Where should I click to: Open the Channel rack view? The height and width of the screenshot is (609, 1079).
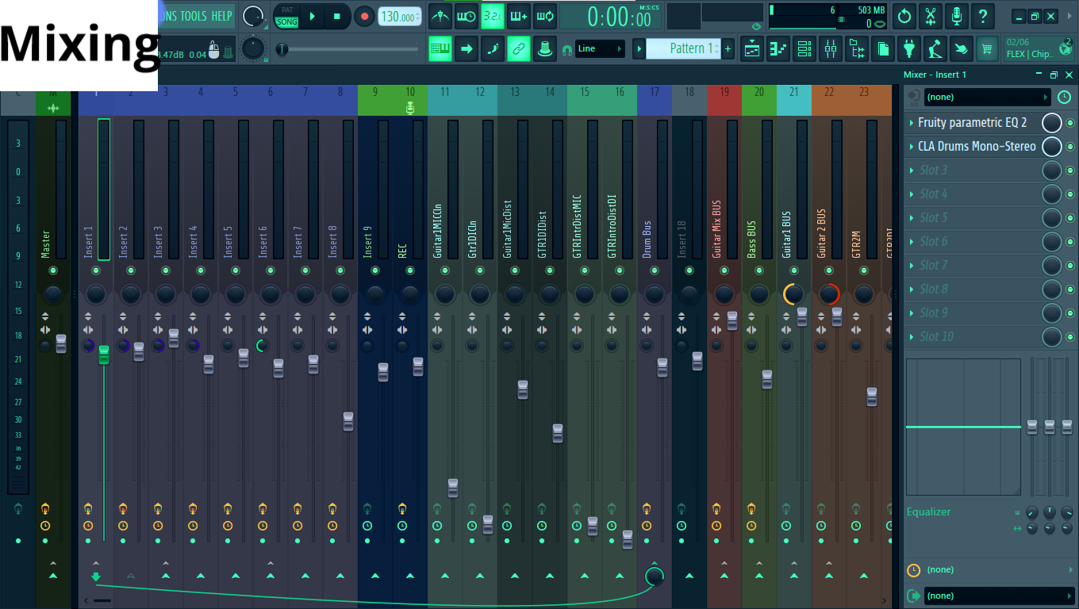pos(804,49)
